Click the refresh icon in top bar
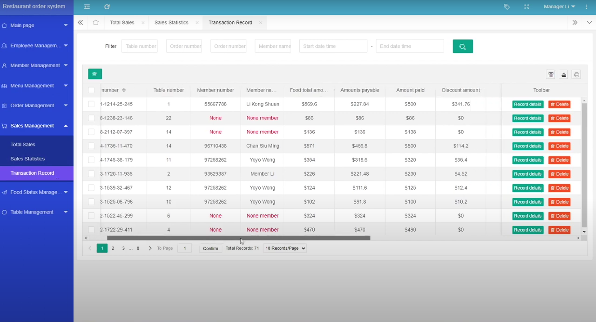This screenshot has height=322, width=596. click(x=107, y=7)
